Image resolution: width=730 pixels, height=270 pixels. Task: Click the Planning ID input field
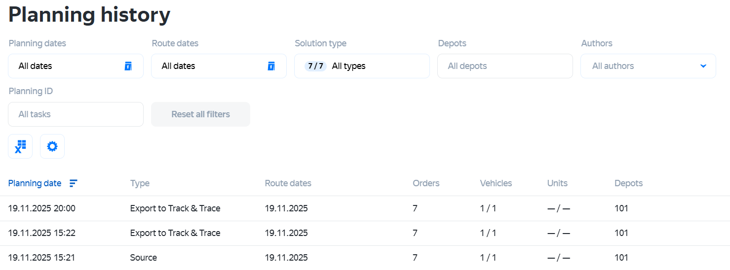(x=76, y=114)
